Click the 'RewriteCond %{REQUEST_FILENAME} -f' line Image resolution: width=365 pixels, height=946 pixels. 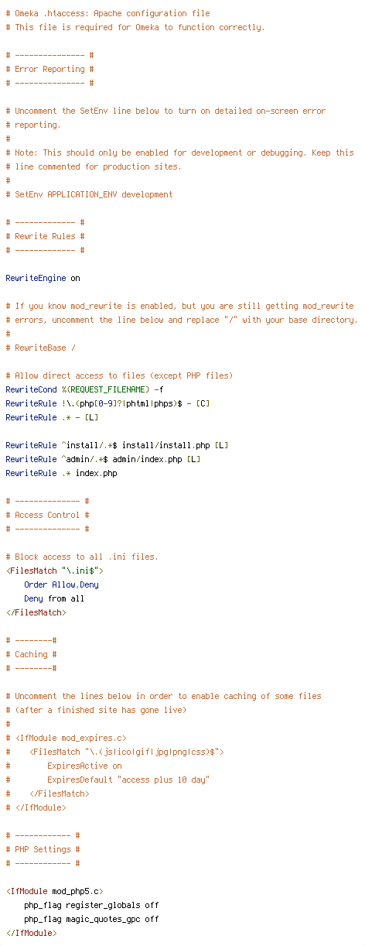[x=84, y=389]
